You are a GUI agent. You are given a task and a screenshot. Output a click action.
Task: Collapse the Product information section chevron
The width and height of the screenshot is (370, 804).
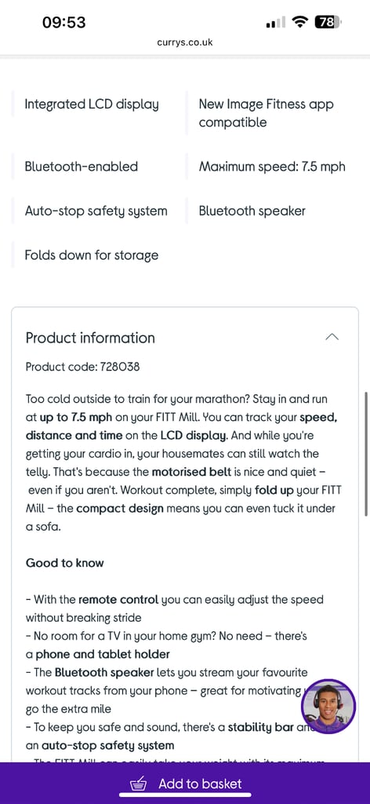332,337
